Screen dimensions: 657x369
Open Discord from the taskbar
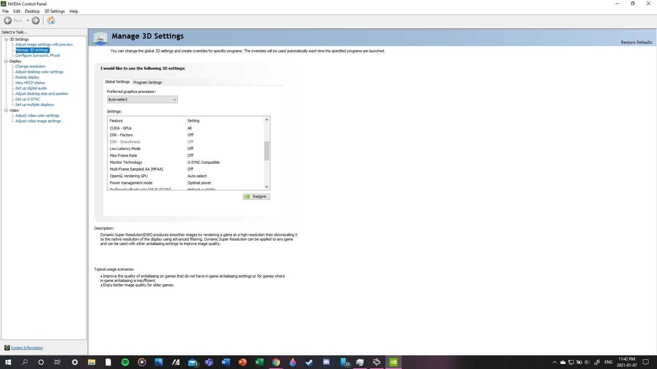(x=326, y=362)
